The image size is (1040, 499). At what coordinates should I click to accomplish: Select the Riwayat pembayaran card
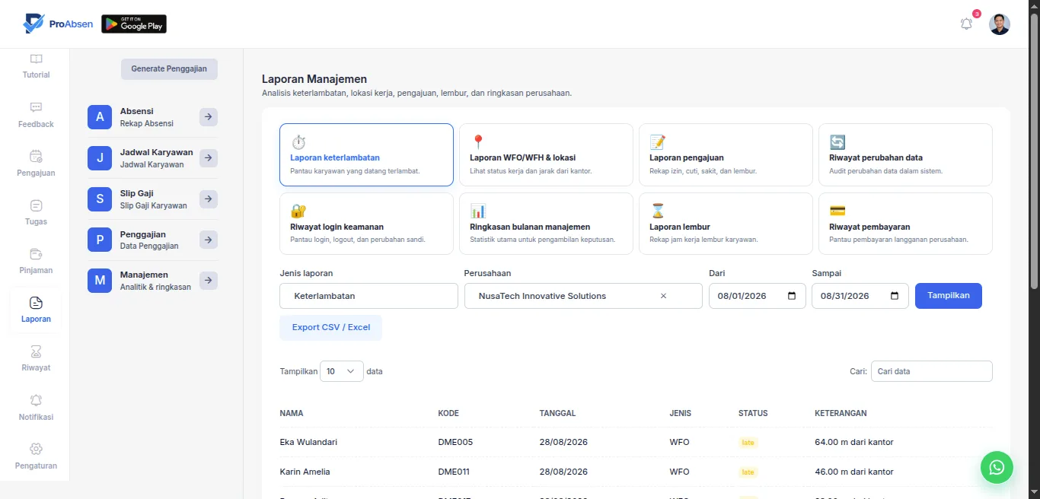click(x=905, y=224)
